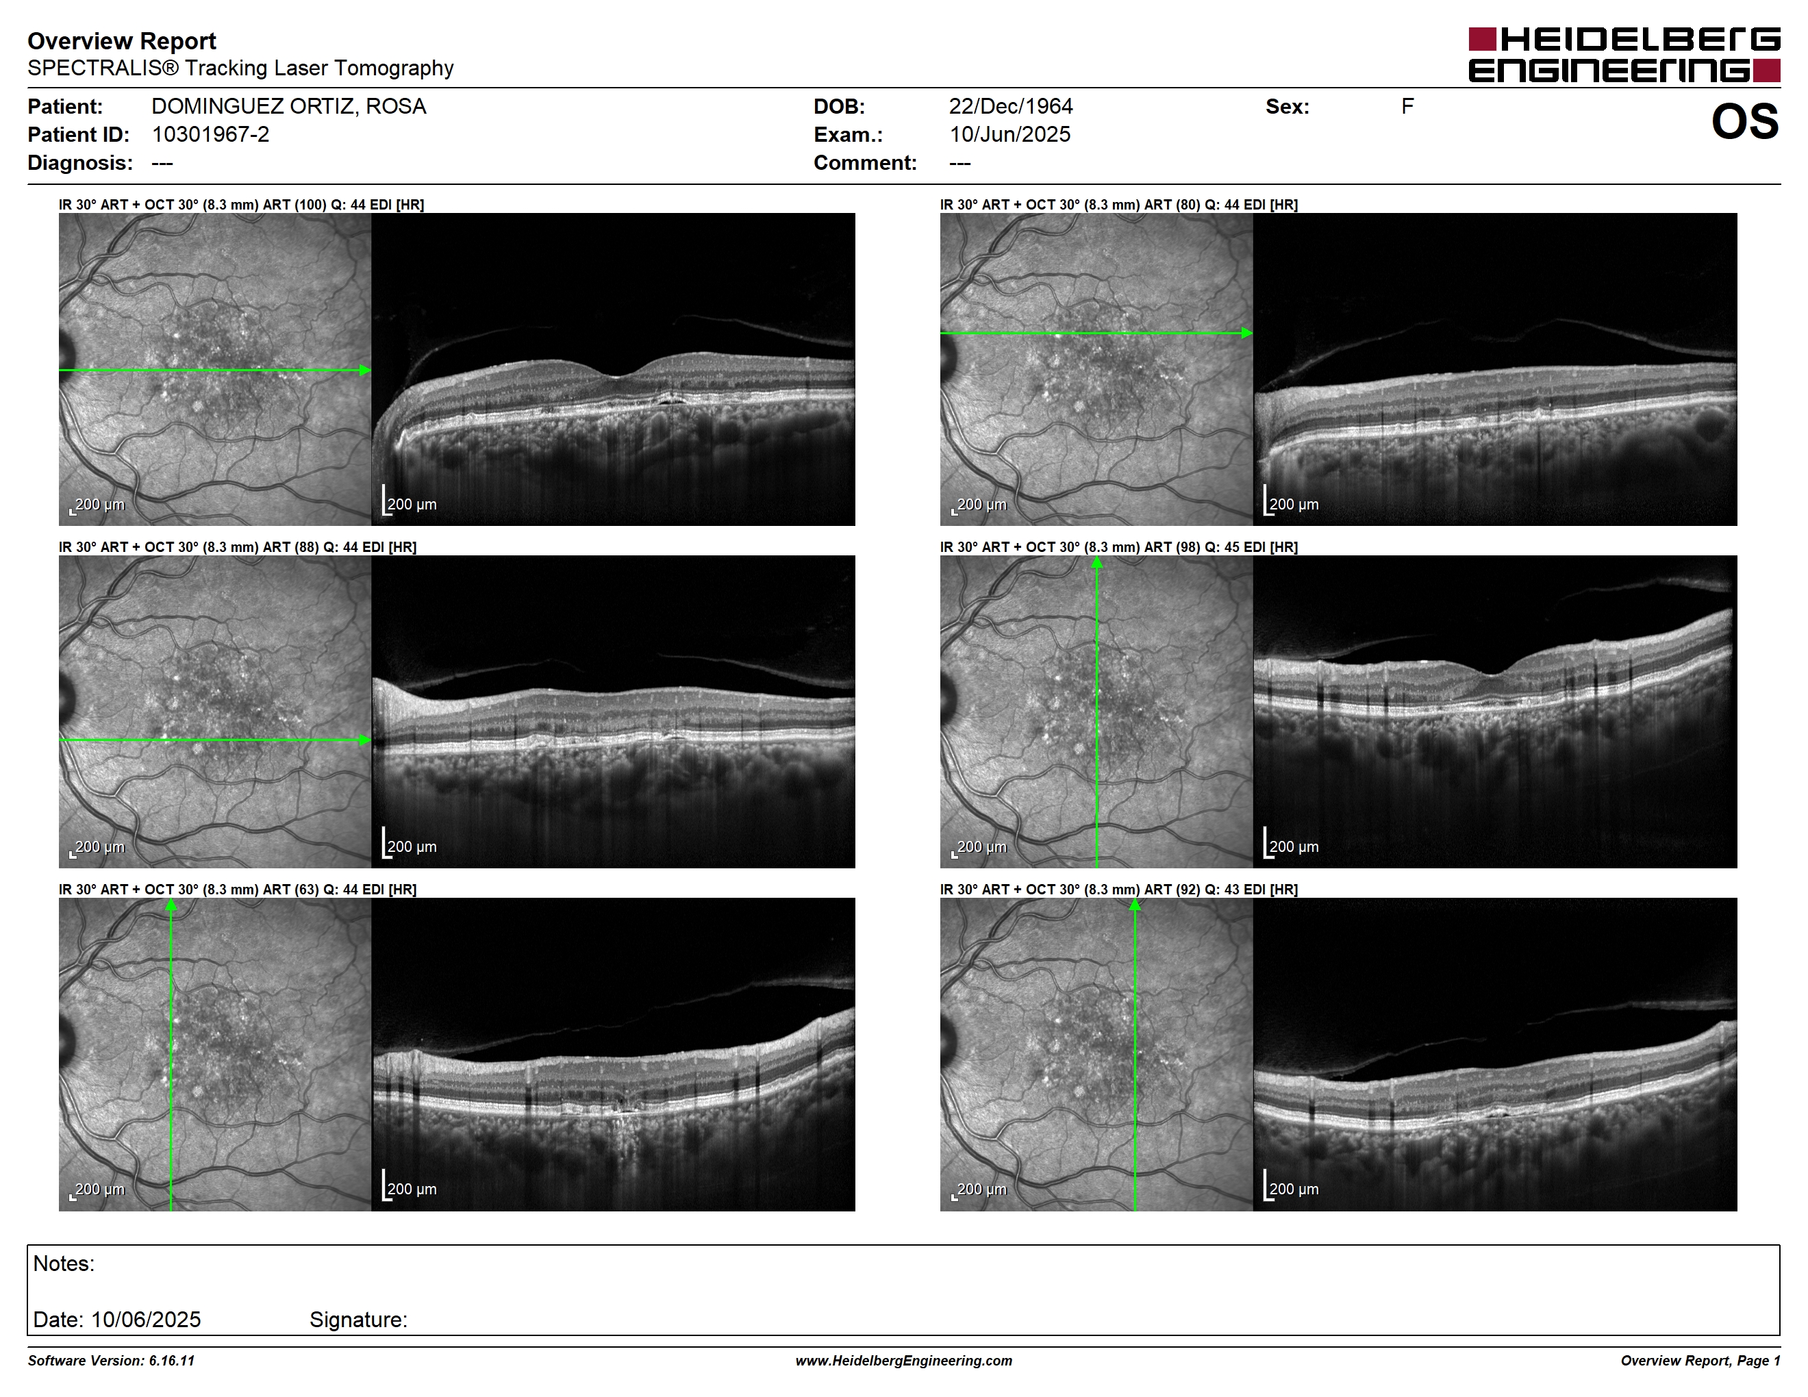Image resolution: width=1808 pixels, height=1397 pixels.
Task: Select patient name DOMINGUEZ ORTIZ, ROSA
Action: coord(288,106)
